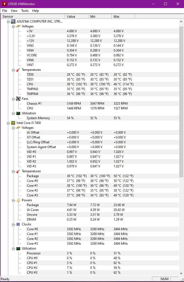Click the Ready status bar text
This screenshot has height=282, width=184.
[5, 279]
